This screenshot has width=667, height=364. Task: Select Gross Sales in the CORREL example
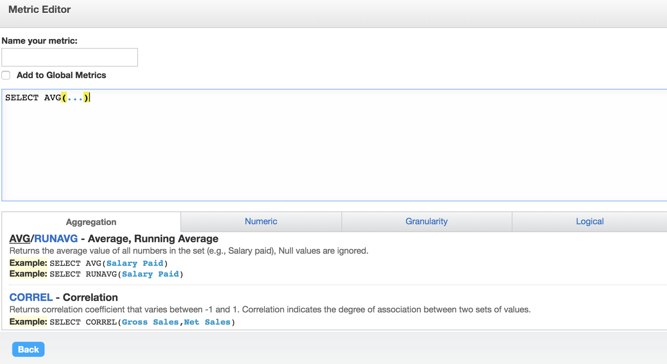[150, 322]
